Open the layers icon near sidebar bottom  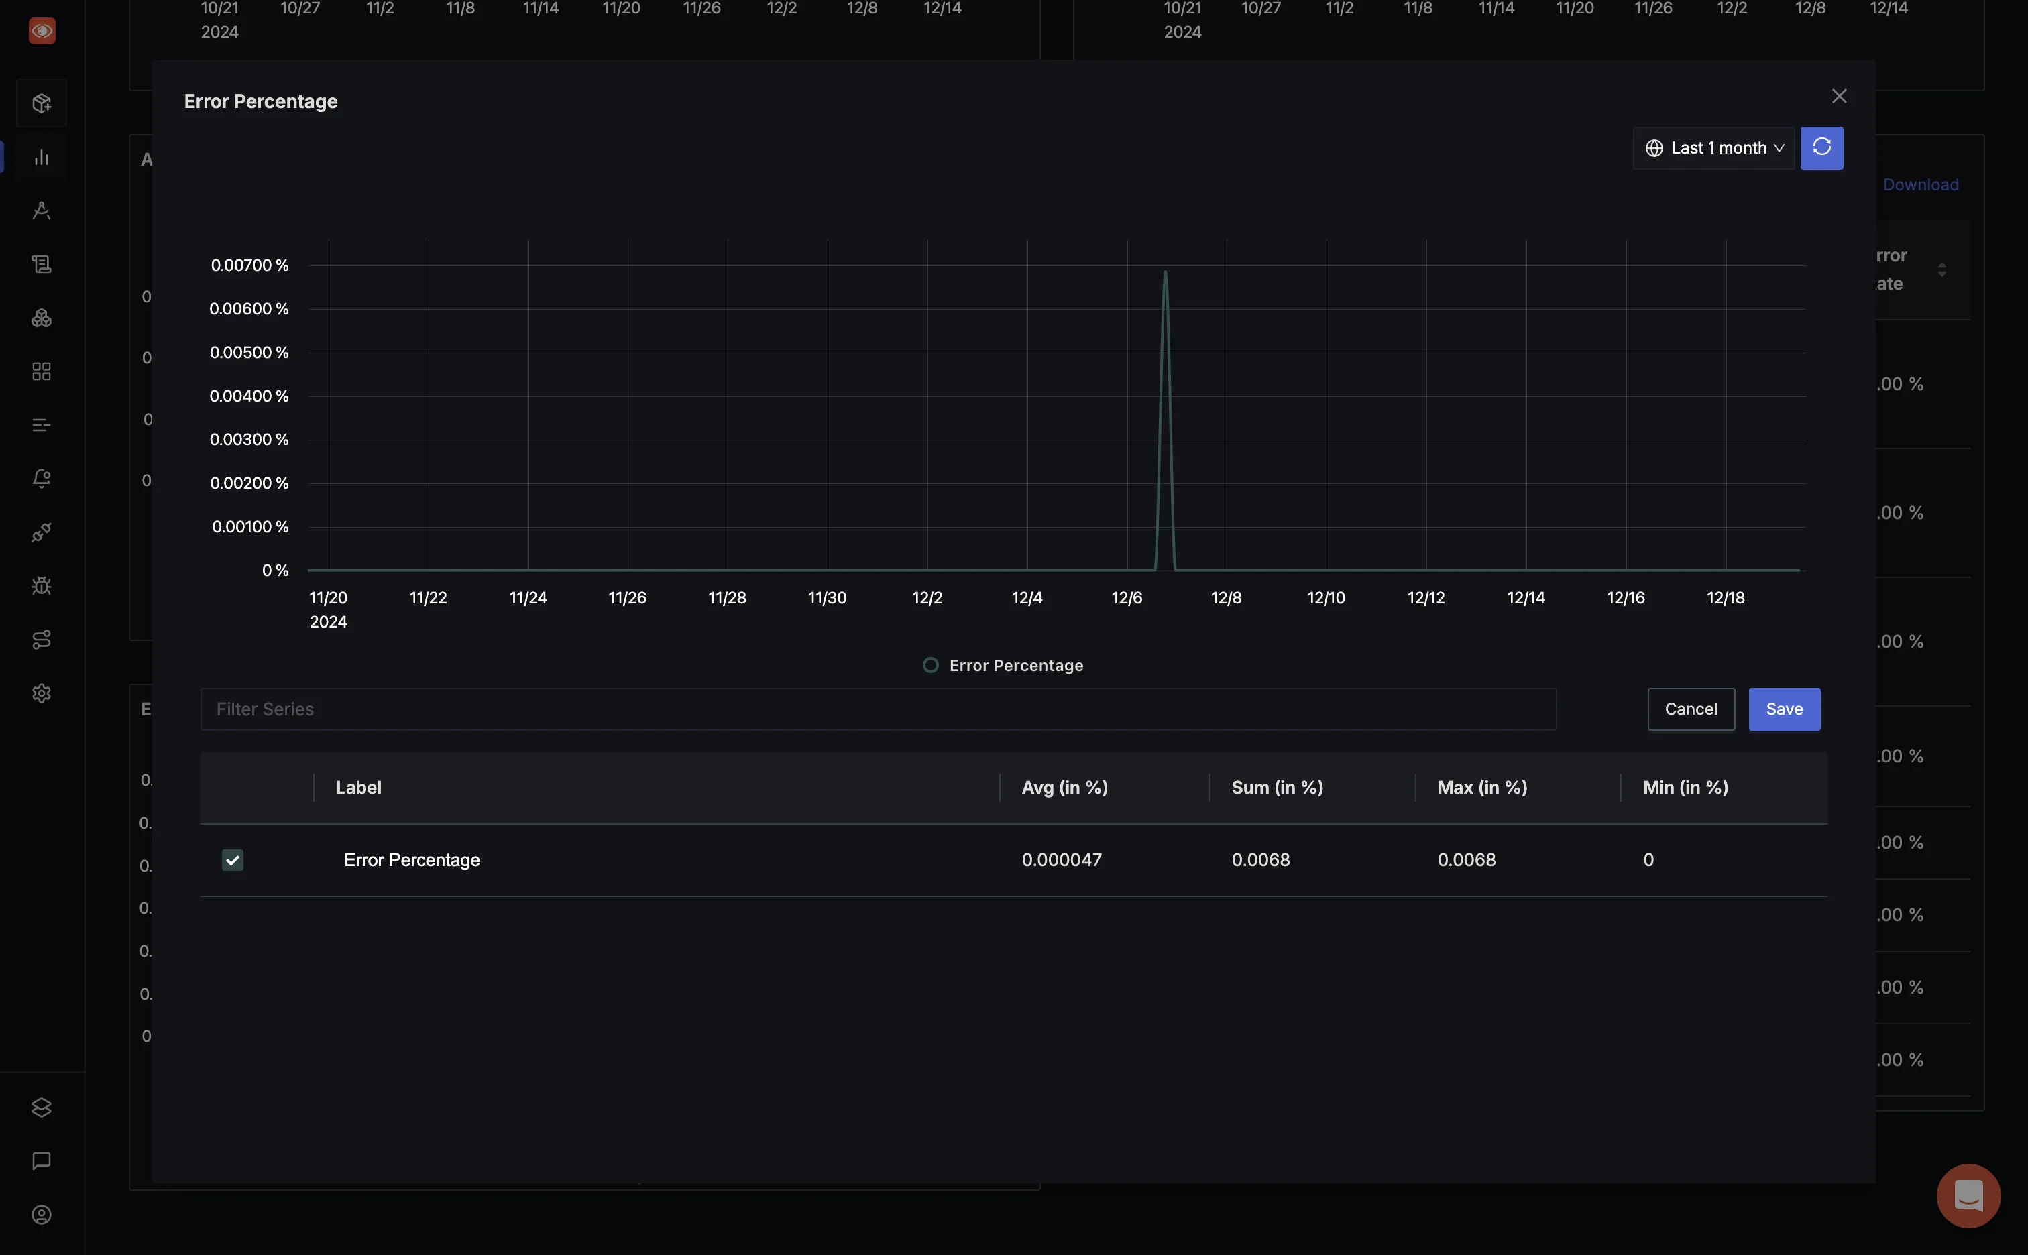[42, 1108]
